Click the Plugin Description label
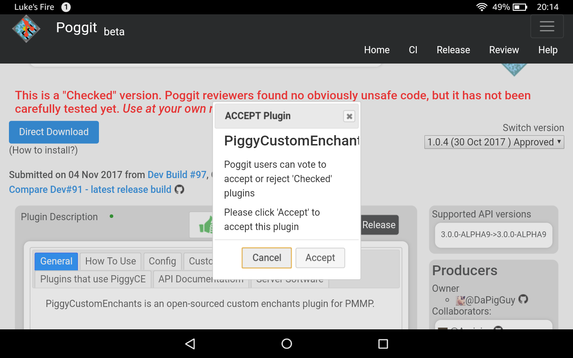Image resolution: width=573 pixels, height=358 pixels. [x=59, y=217]
